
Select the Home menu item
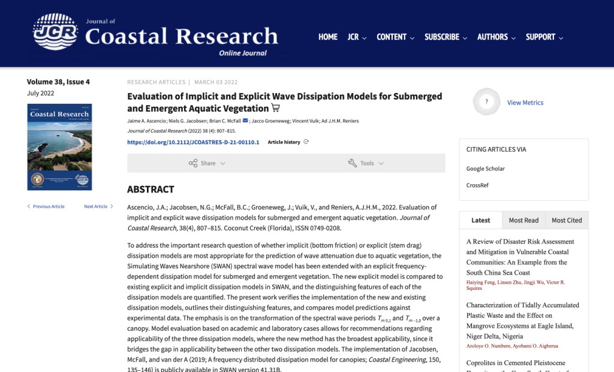point(328,37)
